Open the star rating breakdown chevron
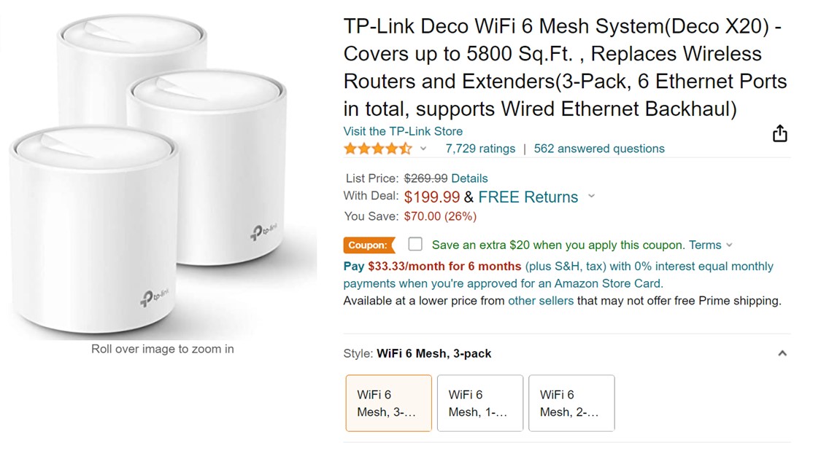This screenshot has height=461, width=821. click(x=423, y=149)
